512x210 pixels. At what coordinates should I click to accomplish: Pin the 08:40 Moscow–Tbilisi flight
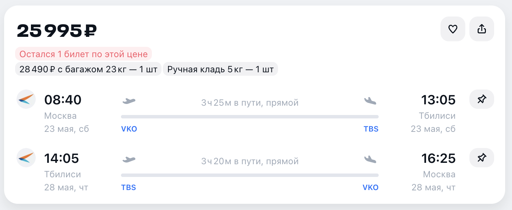pyautogui.click(x=482, y=99)
